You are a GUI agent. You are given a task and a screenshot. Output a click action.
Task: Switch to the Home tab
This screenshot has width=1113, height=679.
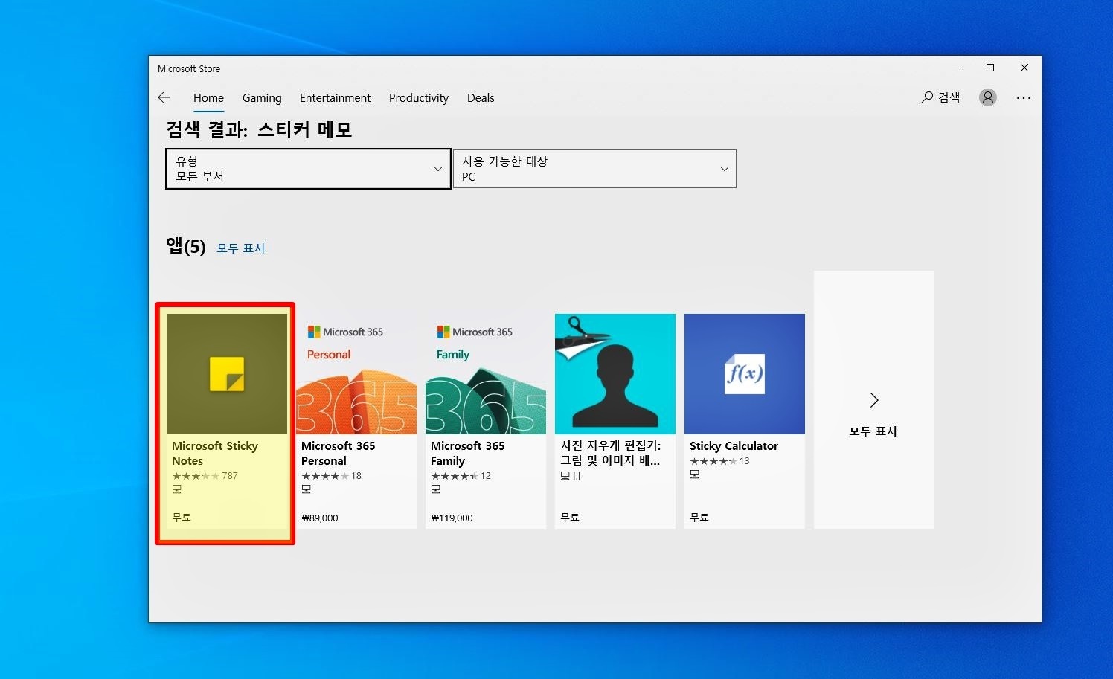[x=208, y=97]
